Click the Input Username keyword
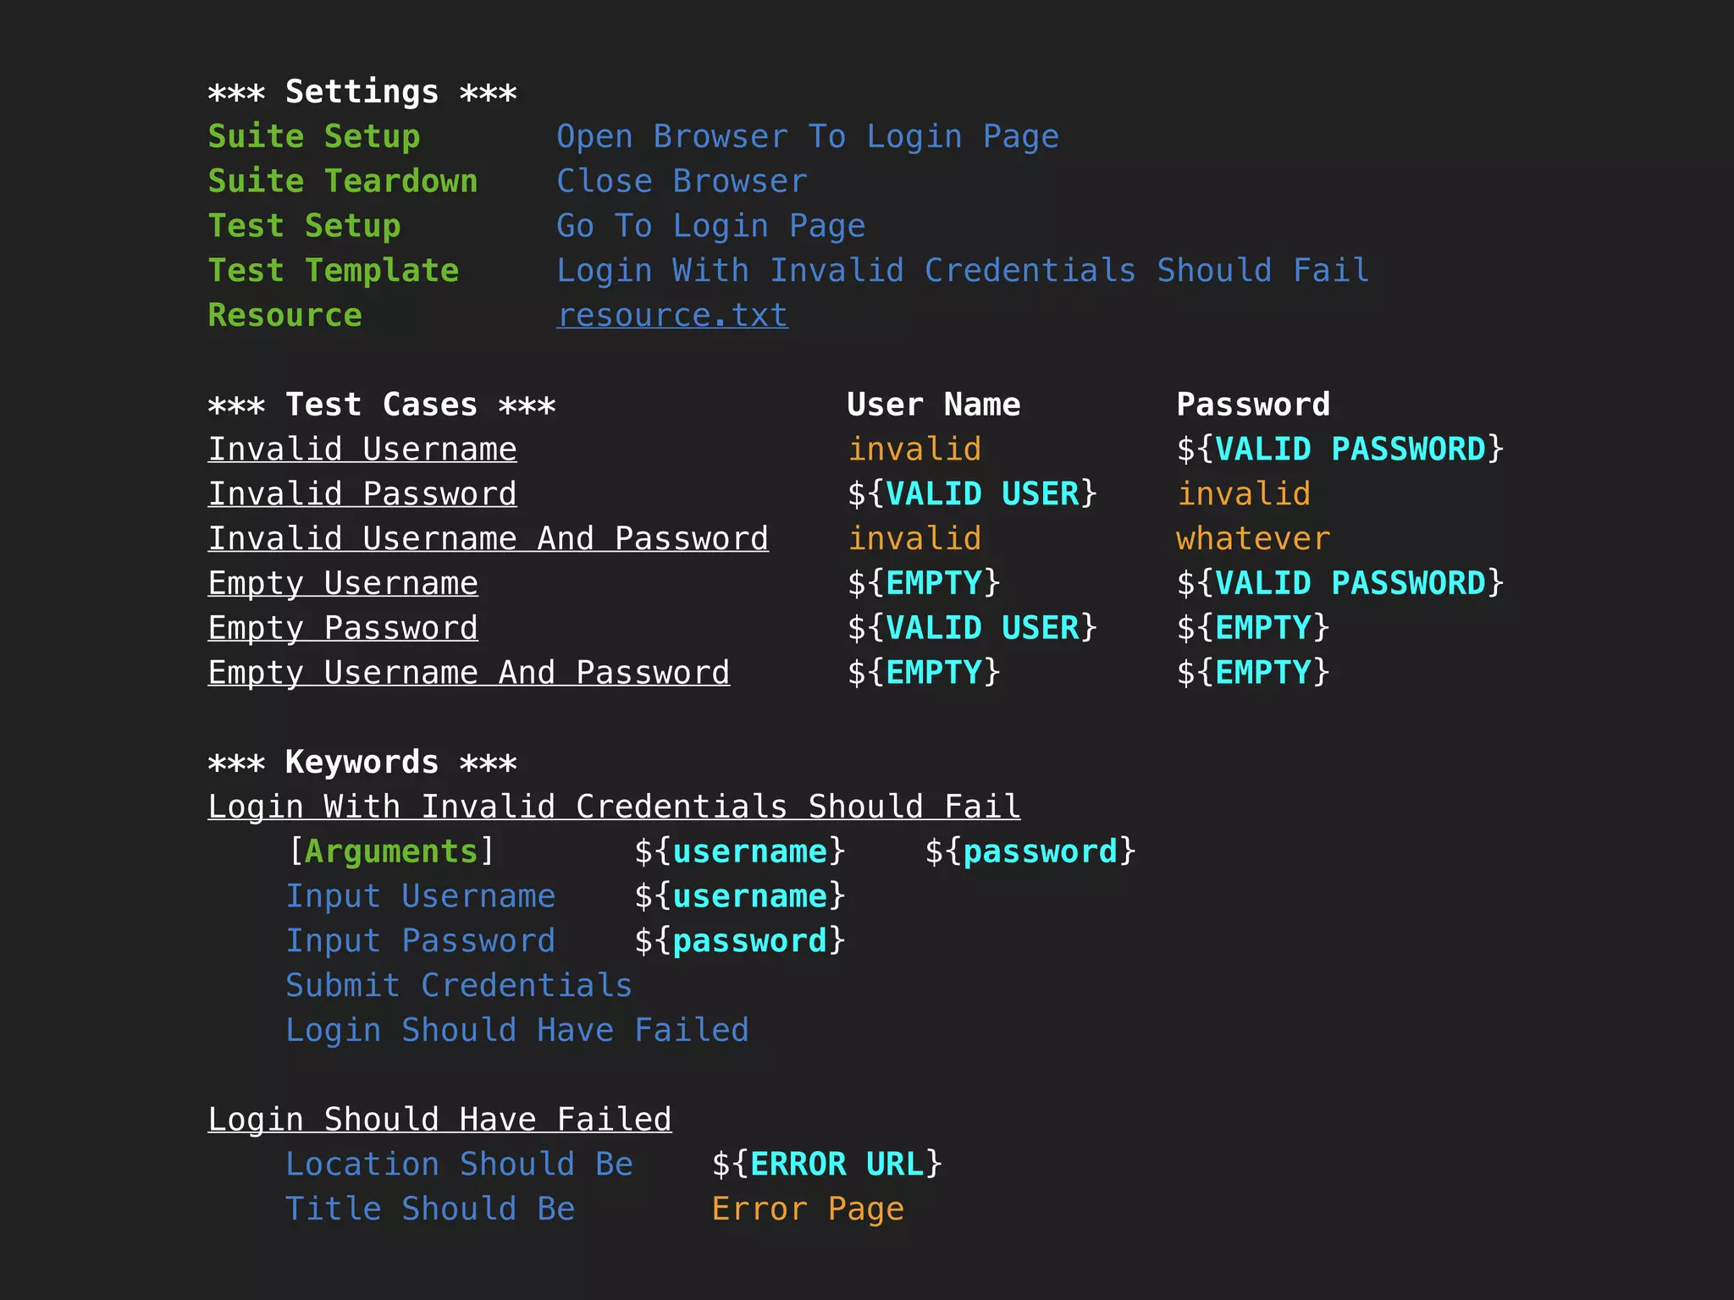The width and height of the screenshot is (1734, 1300). [x=421, y=896]
